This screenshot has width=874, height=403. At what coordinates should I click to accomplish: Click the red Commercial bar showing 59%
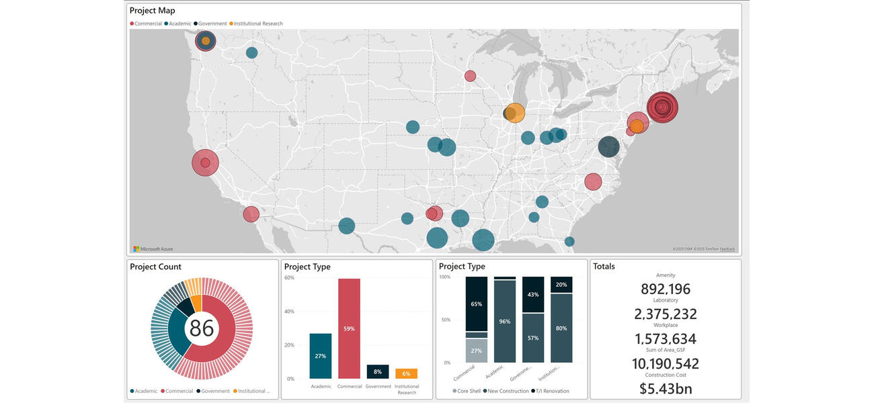point(349,328)
